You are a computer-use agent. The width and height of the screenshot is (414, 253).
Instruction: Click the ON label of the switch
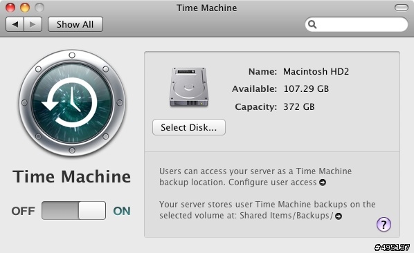(x=122, y=211)
